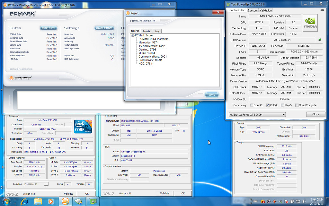
Task: Select the 'Productivity: 10291' score row
Action: click(150, 60)
